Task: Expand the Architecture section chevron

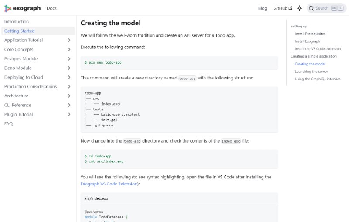Action: 69,96
